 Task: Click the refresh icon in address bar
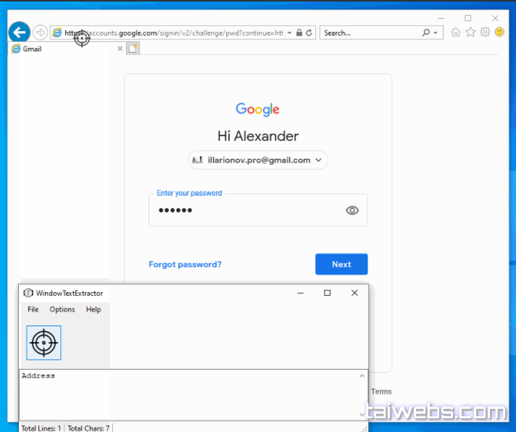pyautogui.click(x=309, y=33)
